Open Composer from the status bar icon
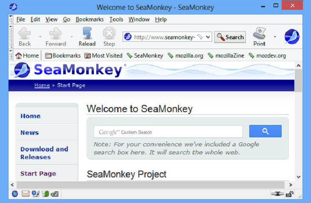 pyautogui.click(x=35, y=194)
